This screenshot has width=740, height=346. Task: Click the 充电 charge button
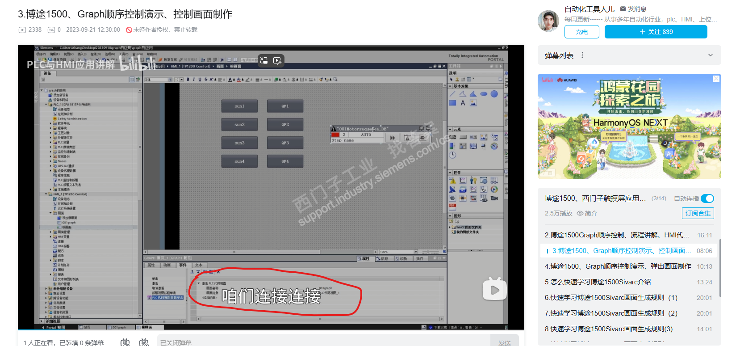582,32
